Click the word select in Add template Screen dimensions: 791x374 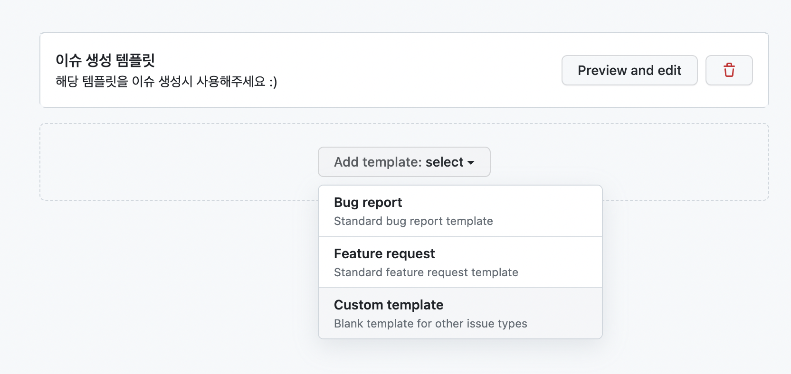(444, 162)
